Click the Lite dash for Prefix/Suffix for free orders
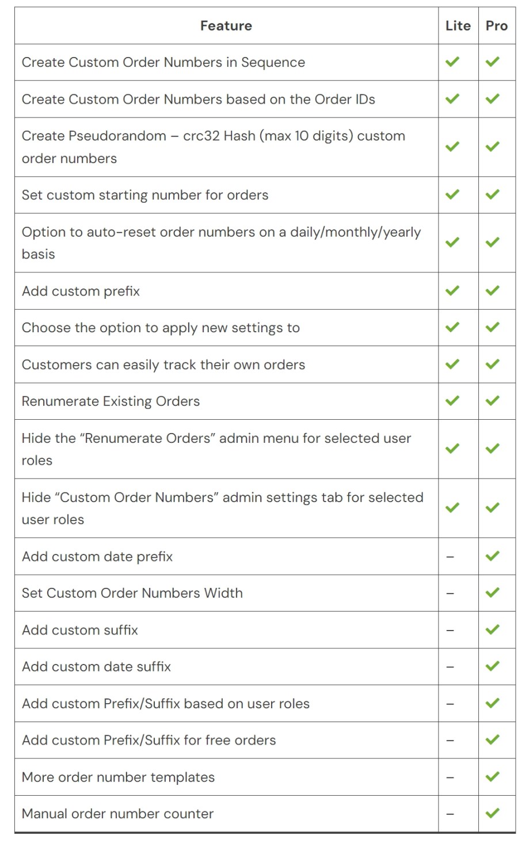The height and width of the screenshot is (843, 518). click(450, 741)
